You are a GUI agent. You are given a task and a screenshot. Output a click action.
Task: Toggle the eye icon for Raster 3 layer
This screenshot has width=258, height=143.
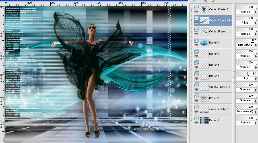[x=196, y=78]
